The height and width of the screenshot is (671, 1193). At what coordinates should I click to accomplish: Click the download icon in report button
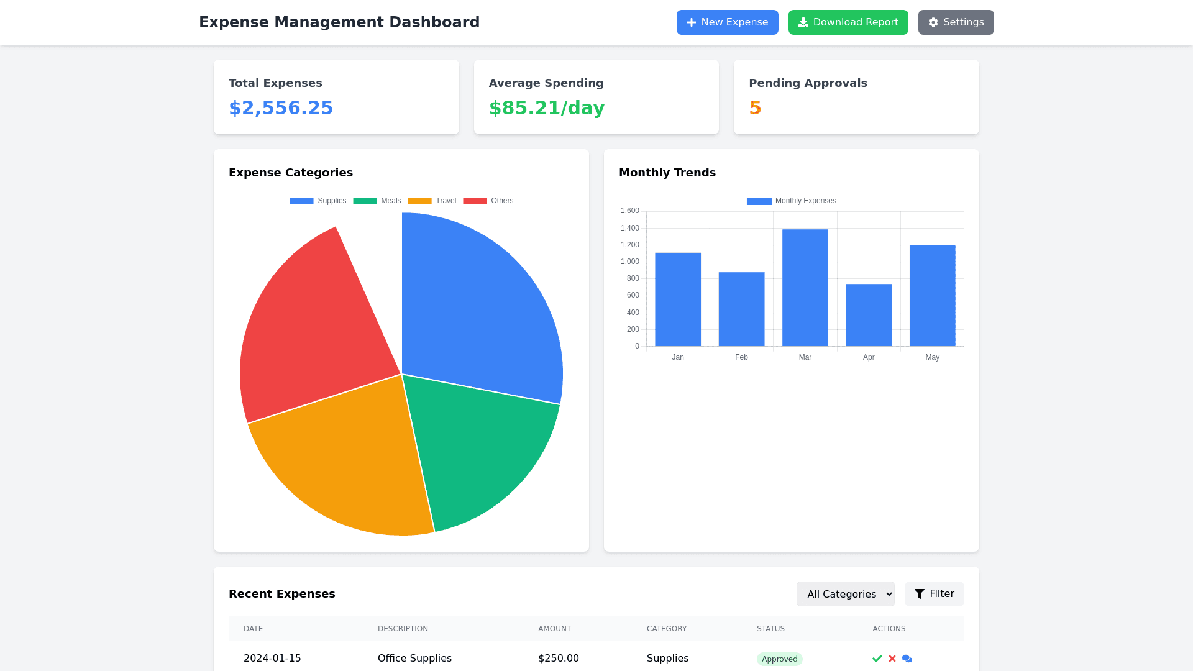[x=803, y=22]
